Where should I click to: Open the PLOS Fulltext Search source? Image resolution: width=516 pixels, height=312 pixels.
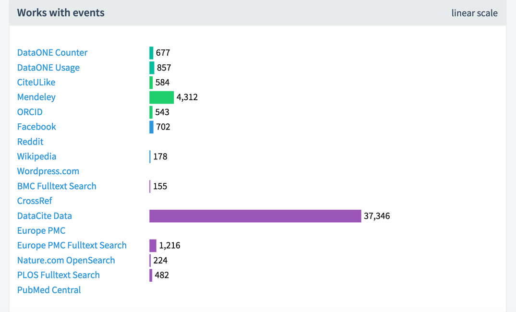tap(58, 275)
